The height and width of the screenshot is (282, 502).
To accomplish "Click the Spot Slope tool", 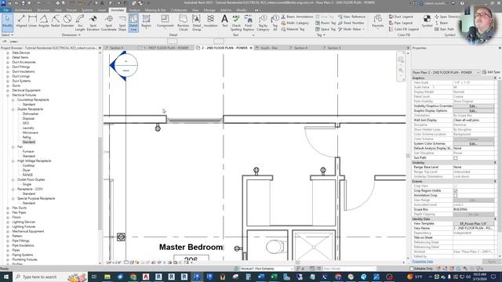I will click(x=122, y=23).
